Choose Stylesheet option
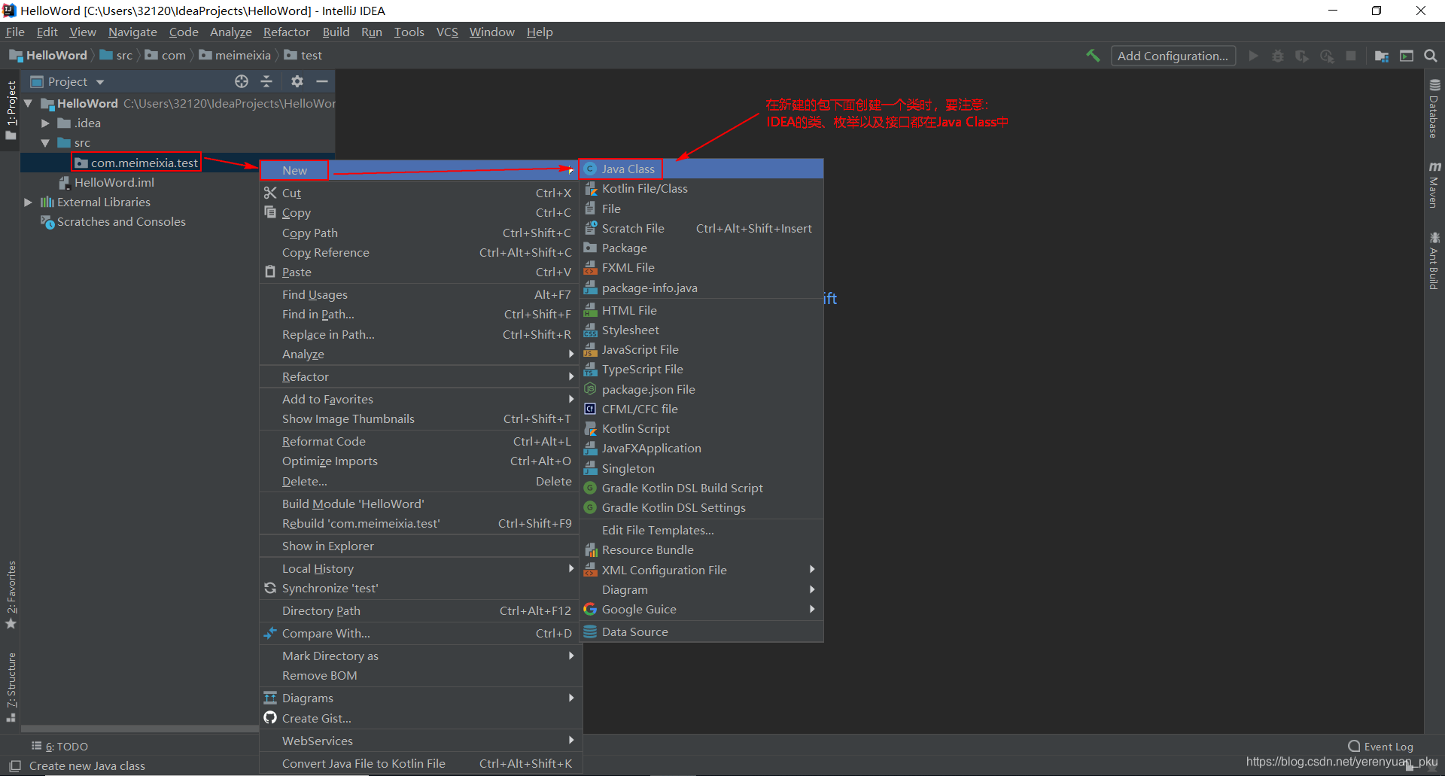1445x776 pixels. 701,330
